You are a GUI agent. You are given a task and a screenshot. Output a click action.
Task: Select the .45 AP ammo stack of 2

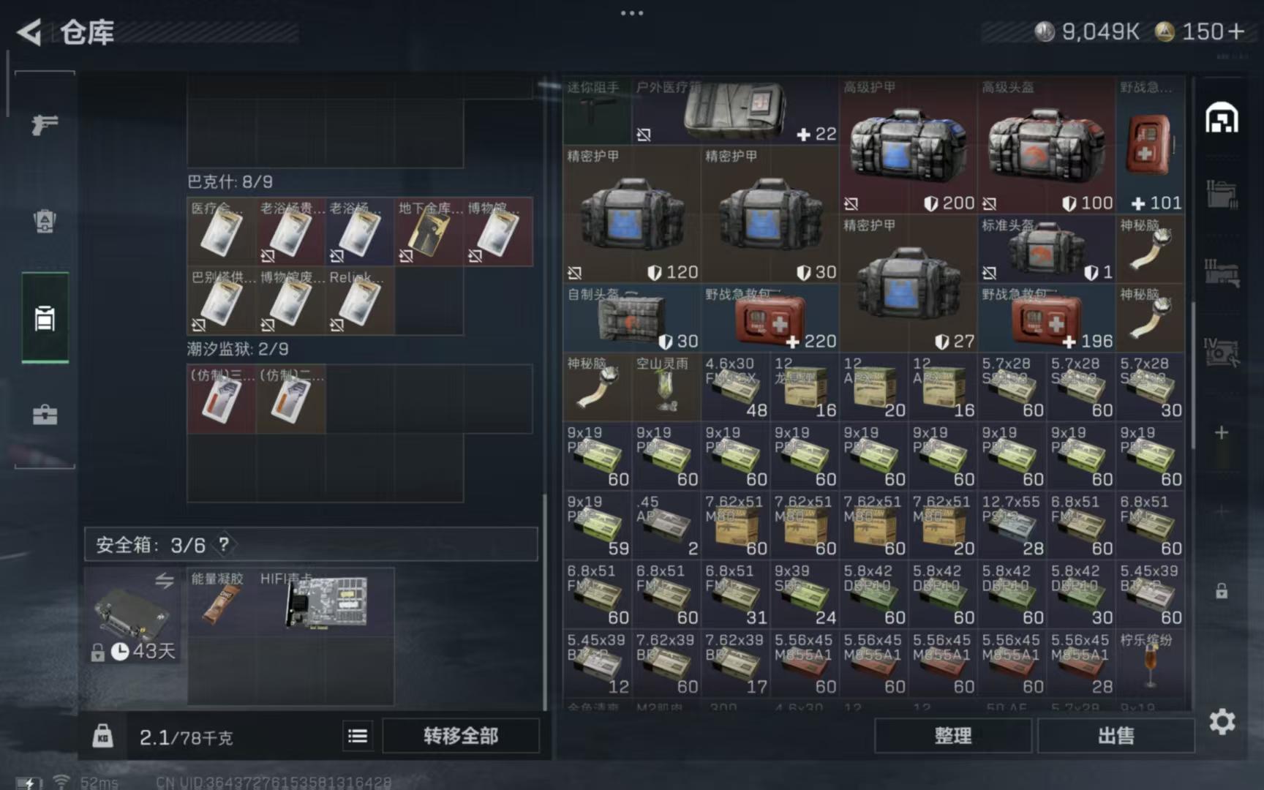point(666,525)
